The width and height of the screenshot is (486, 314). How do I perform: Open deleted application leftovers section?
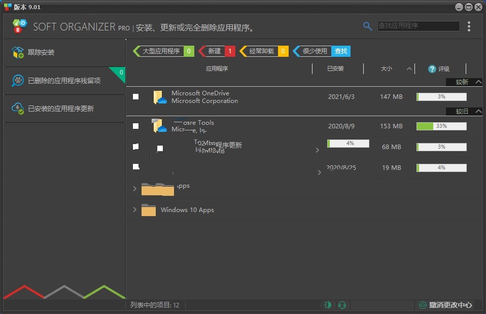point(64,81)
